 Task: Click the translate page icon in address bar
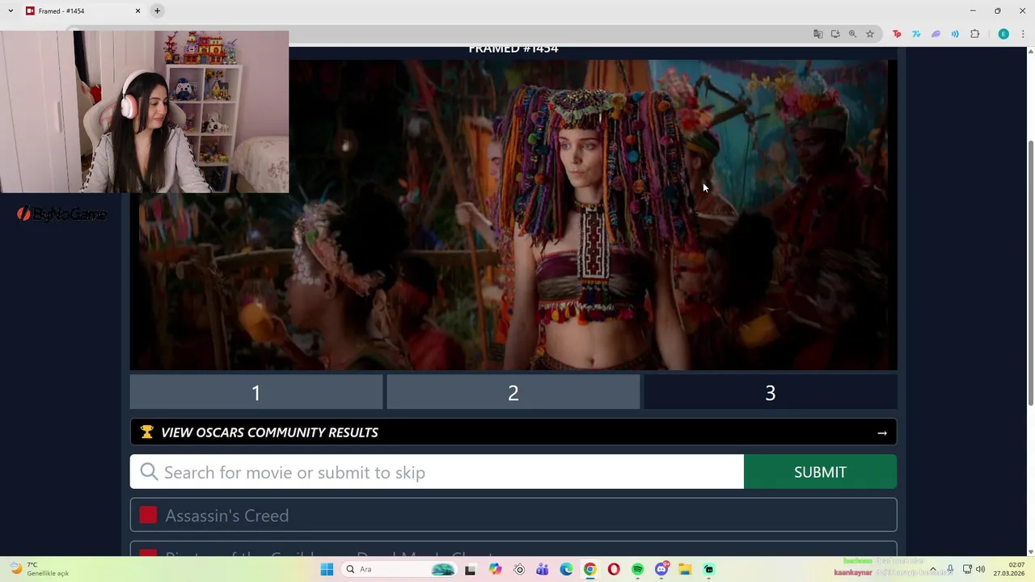coord(818,34)
